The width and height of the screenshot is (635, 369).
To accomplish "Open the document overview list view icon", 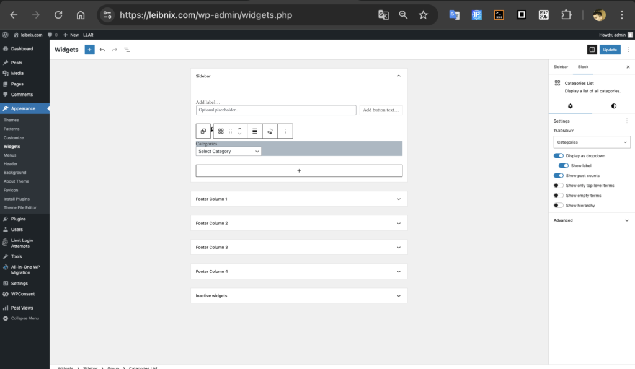I will click(127, 50).
